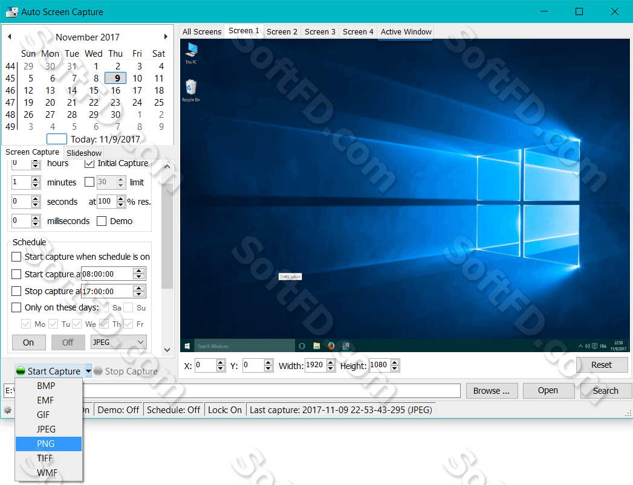Viewport: 633px width, 485px height.
Task: Increase the seconds interval value
Action: [x=36, y=199]
